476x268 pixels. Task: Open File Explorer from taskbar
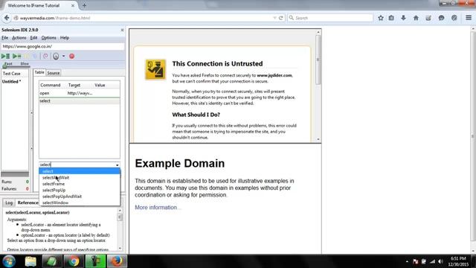pos(30,261)
